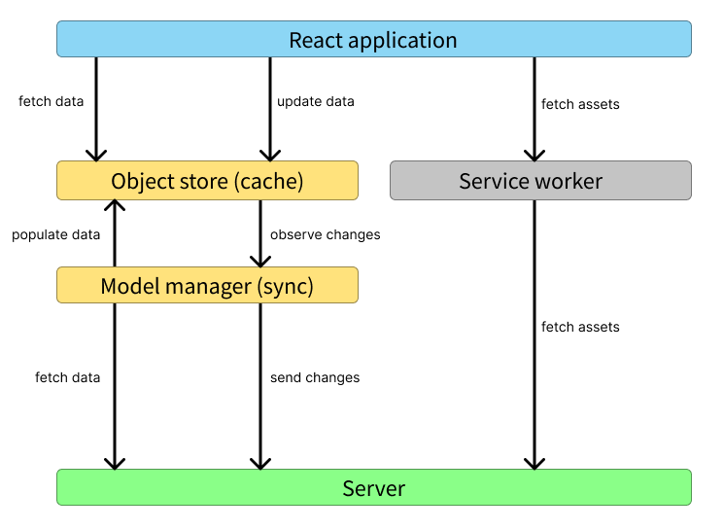Screen dimensions: 724x530
Task: Click the React application box
Action: [373, 40]
